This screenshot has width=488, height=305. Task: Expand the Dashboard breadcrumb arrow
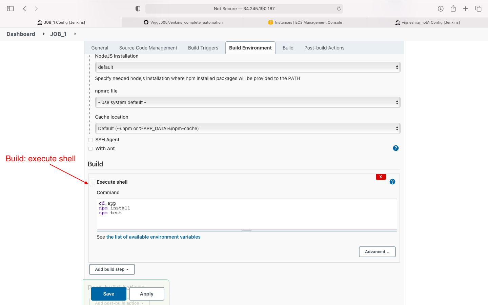point(44,34)
